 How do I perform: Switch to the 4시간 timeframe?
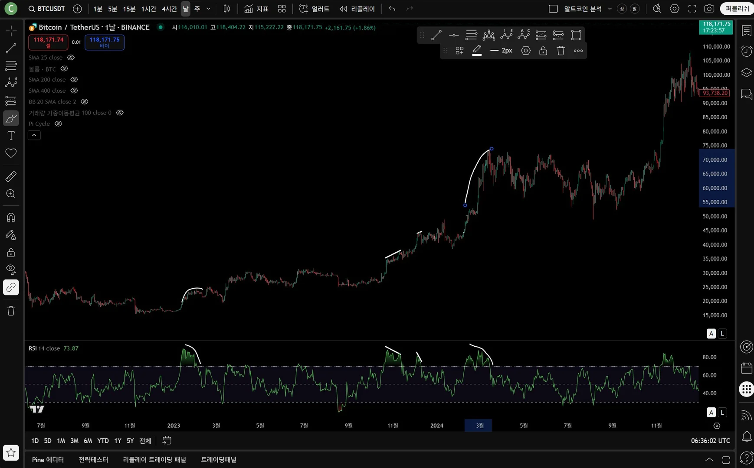click(x=169, y=9)
